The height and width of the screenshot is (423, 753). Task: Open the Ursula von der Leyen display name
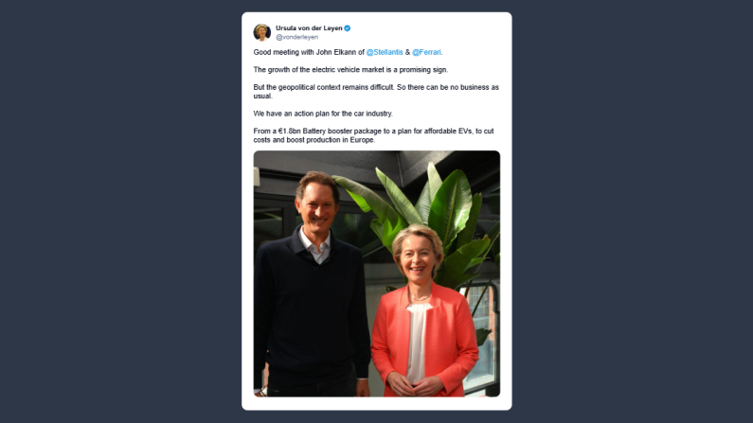(x=309, y=28)
